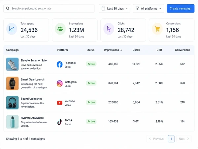Click the Conversions cart icon
Screen dimensions: 198x149
(157, 29)
